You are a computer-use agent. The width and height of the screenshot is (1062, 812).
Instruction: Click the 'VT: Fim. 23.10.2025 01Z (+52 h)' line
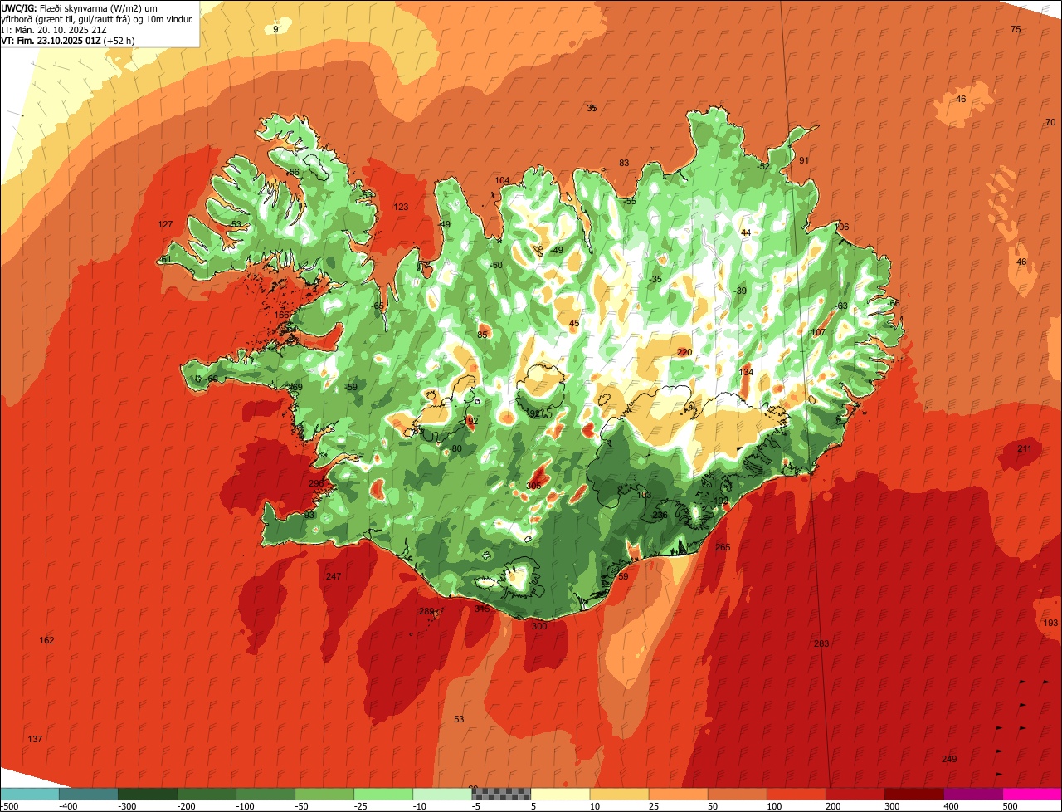(68, 41)
